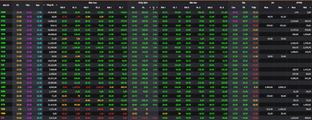
Task: Click the TB average price header
Action: [243, 8]
